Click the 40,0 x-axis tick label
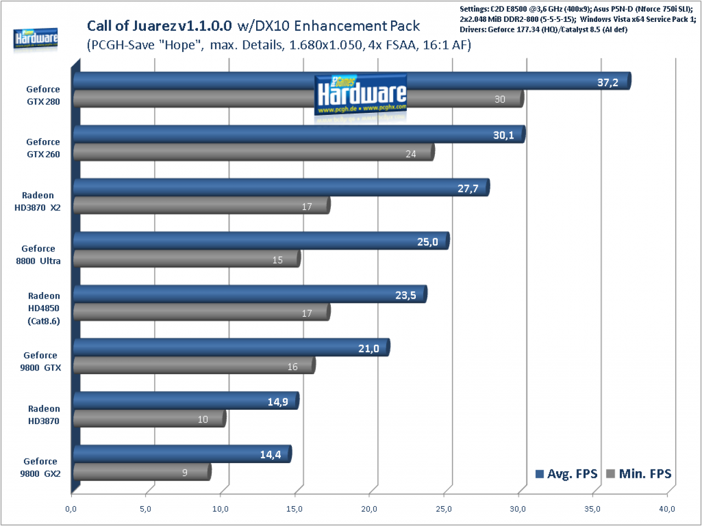This screenshot has width=702, height=526. coord(667,509)
